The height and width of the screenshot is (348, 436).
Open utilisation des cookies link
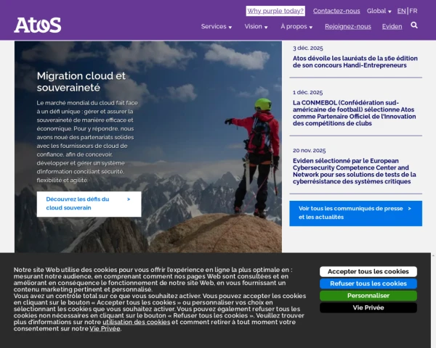[x=137, y=322]
